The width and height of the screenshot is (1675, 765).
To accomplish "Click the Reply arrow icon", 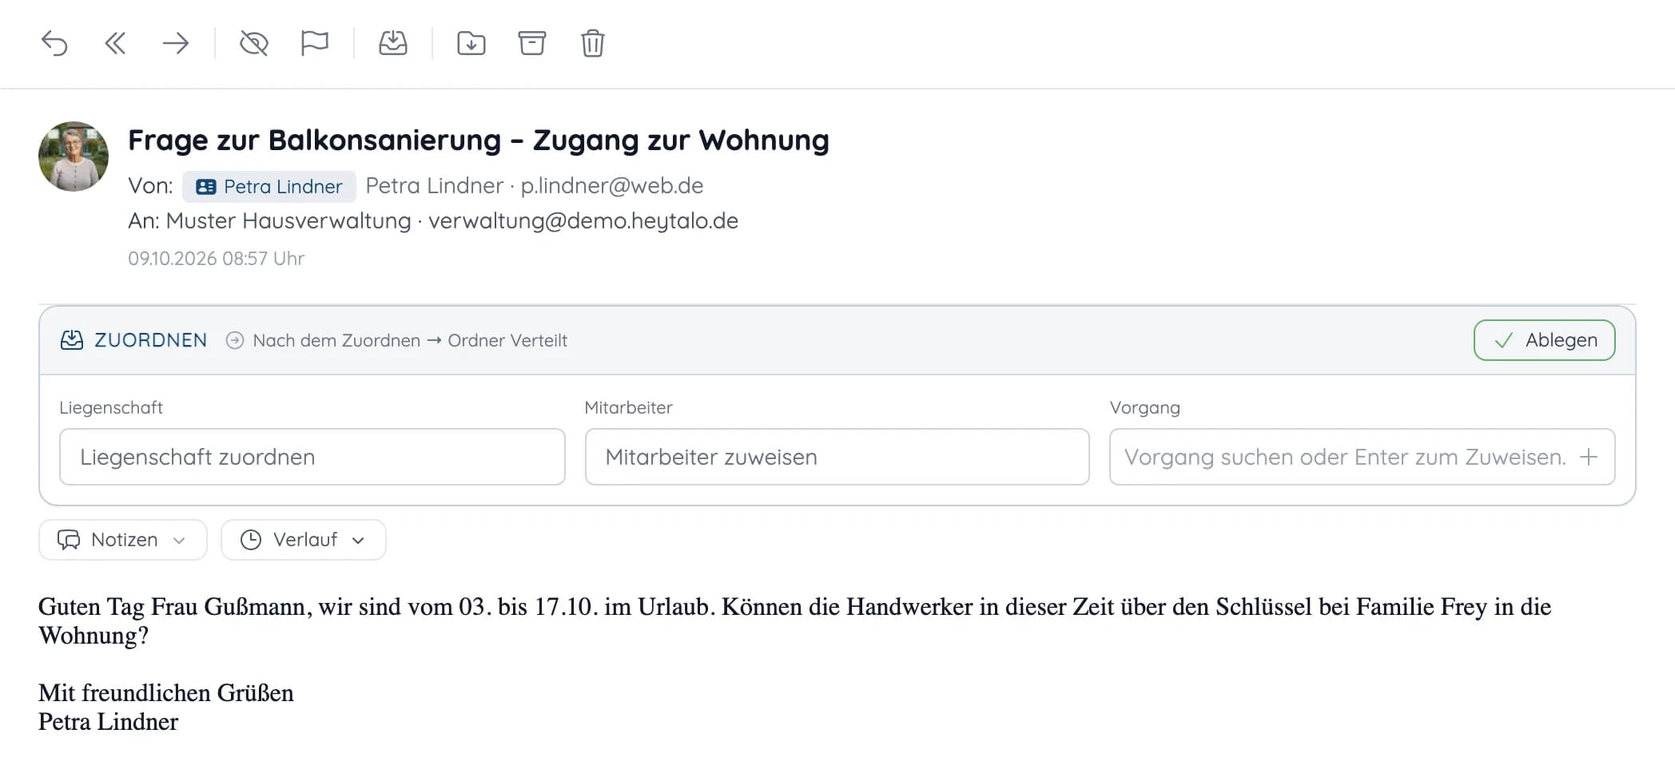I will coord(54,43).
